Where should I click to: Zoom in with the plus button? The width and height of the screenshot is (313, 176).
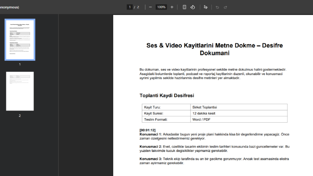pos(172,7)
